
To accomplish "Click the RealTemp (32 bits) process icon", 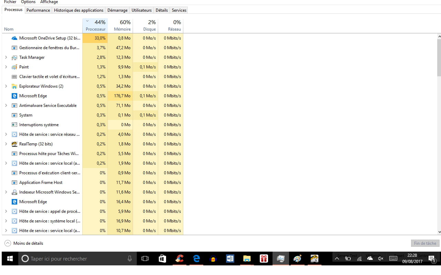I will coord(14,144).
